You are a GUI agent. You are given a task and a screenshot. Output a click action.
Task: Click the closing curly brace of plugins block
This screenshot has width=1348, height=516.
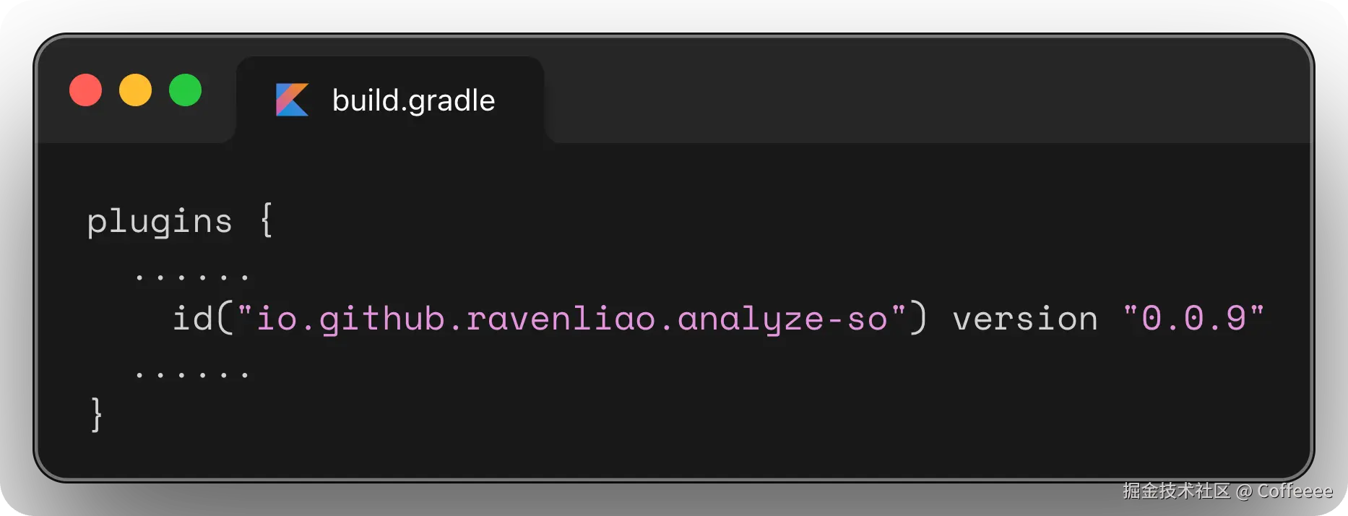click(x=96, y=415)
